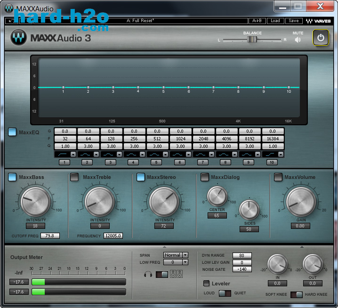Image resolution: width=338 pixels, height=308 pixels.
Task: Enable the MaxxDialog toggle
Action: (205, 177)
